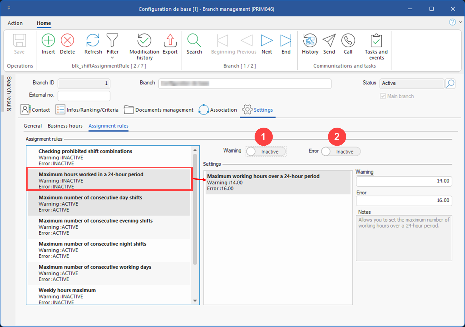
Task: Go to Next branch record
Action: pos(267,41)
